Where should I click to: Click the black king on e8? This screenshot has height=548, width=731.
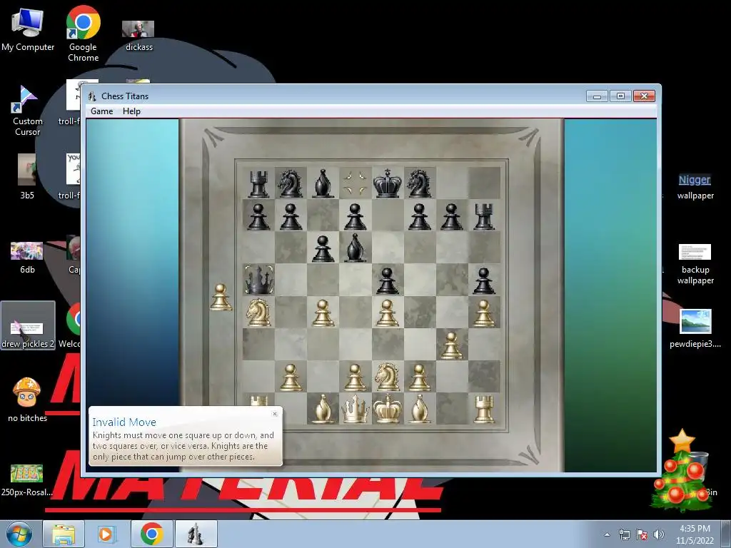pyautogui.click(x=387, y=183)
